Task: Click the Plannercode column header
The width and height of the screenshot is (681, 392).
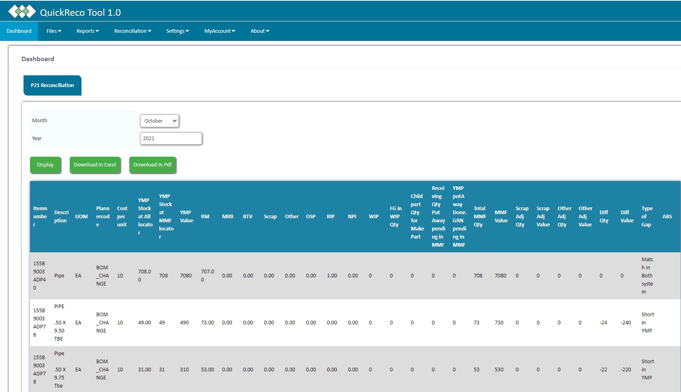Action: tap(103, 217)
